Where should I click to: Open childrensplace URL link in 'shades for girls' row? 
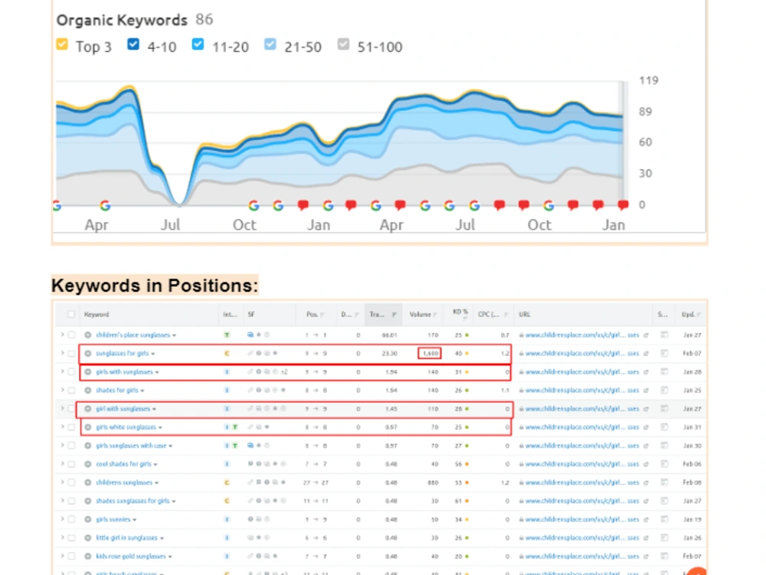[582, 390]
